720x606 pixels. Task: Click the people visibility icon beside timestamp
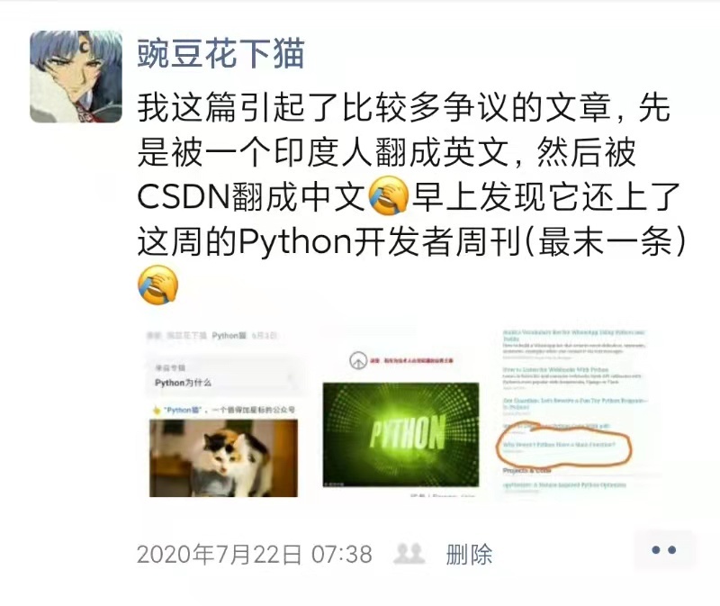click(x=409, y=554)
